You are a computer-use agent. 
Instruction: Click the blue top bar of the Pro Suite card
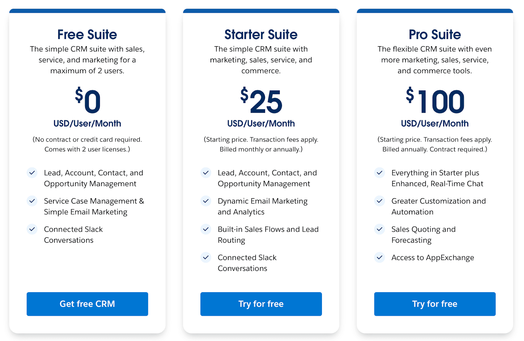pos(435,10)
